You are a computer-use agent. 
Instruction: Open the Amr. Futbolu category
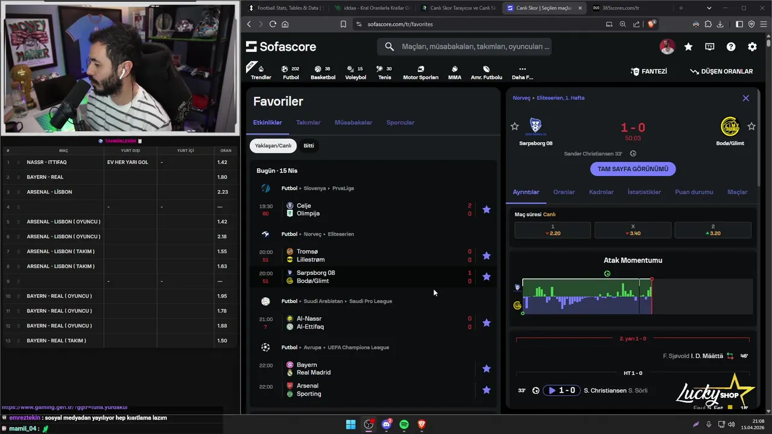pyautogui.click(x=486, y=72)
